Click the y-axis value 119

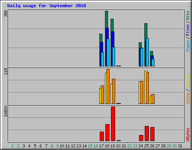(6, 71)
